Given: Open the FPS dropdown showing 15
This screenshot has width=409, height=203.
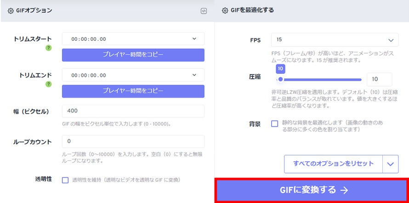Looking at the screenshot, I should 335,40.
